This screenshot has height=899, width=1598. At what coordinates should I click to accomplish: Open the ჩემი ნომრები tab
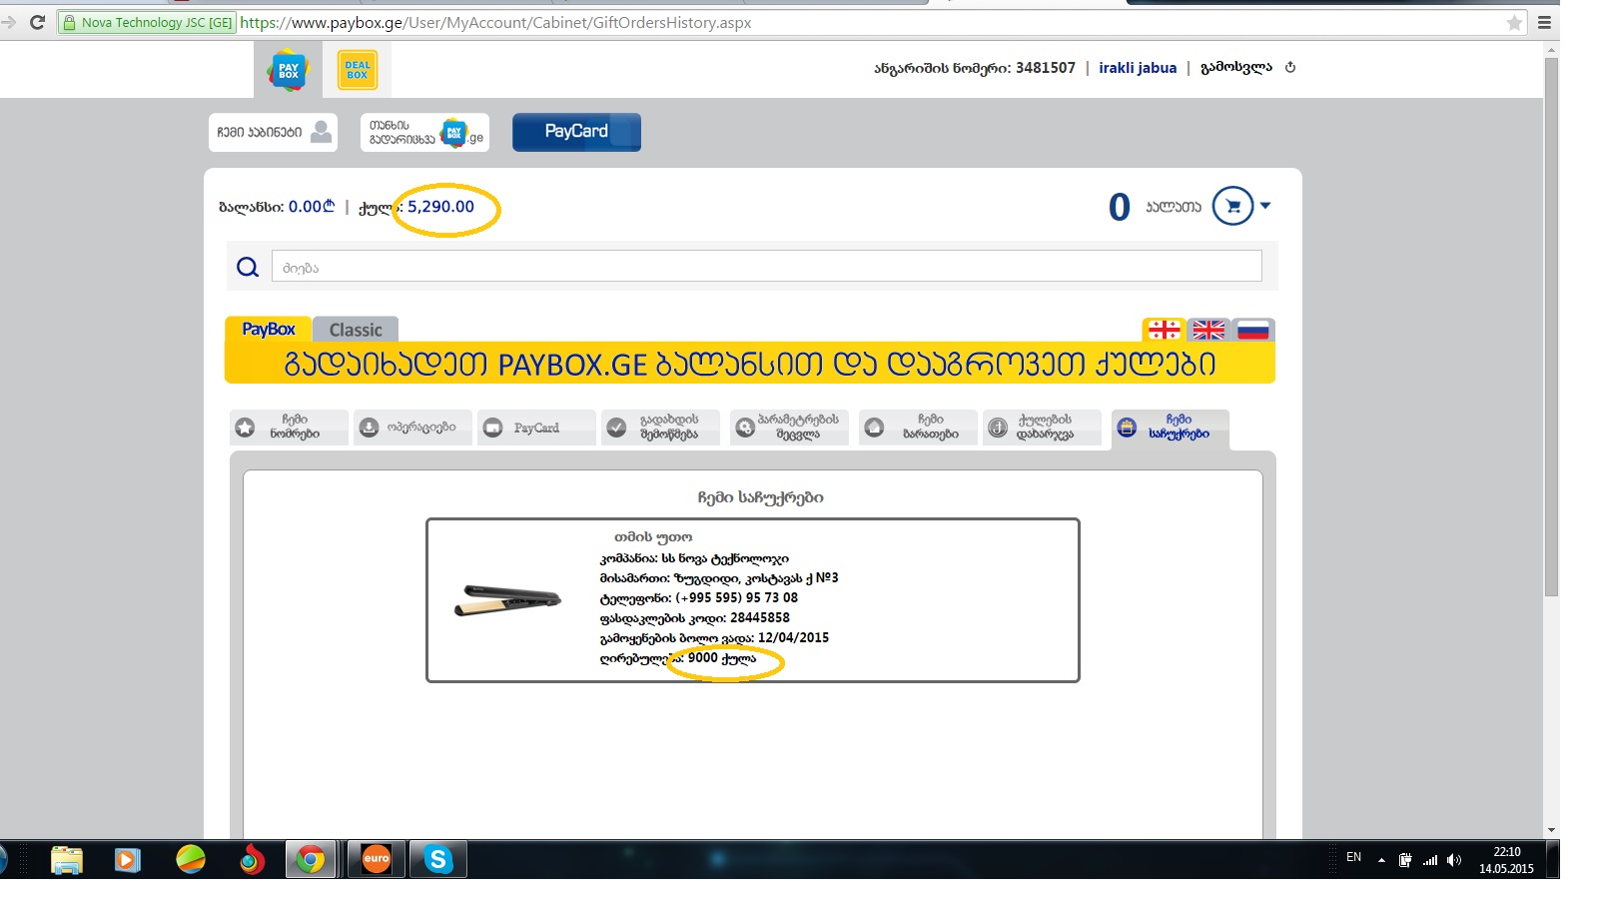coord(290,428)
